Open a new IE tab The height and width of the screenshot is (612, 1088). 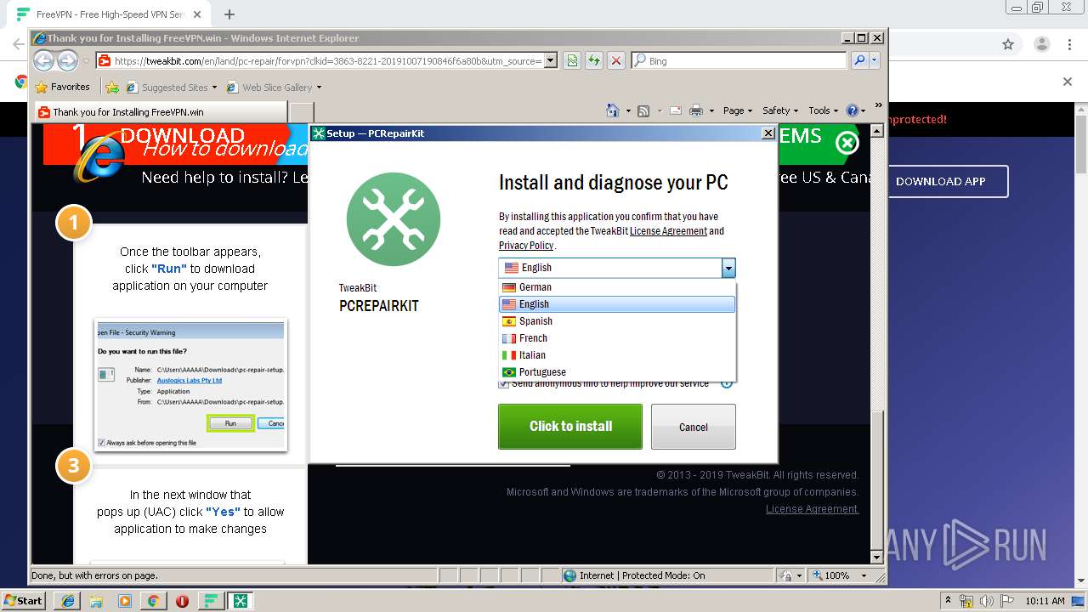(302, 112)
